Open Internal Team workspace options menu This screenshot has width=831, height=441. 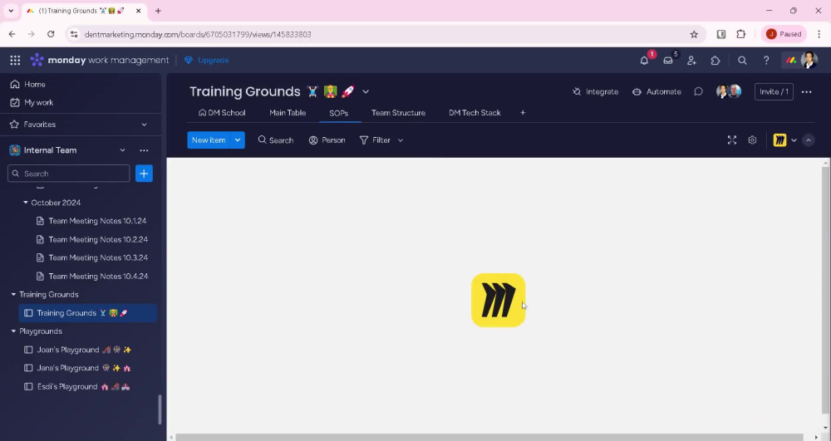point(144,150)
